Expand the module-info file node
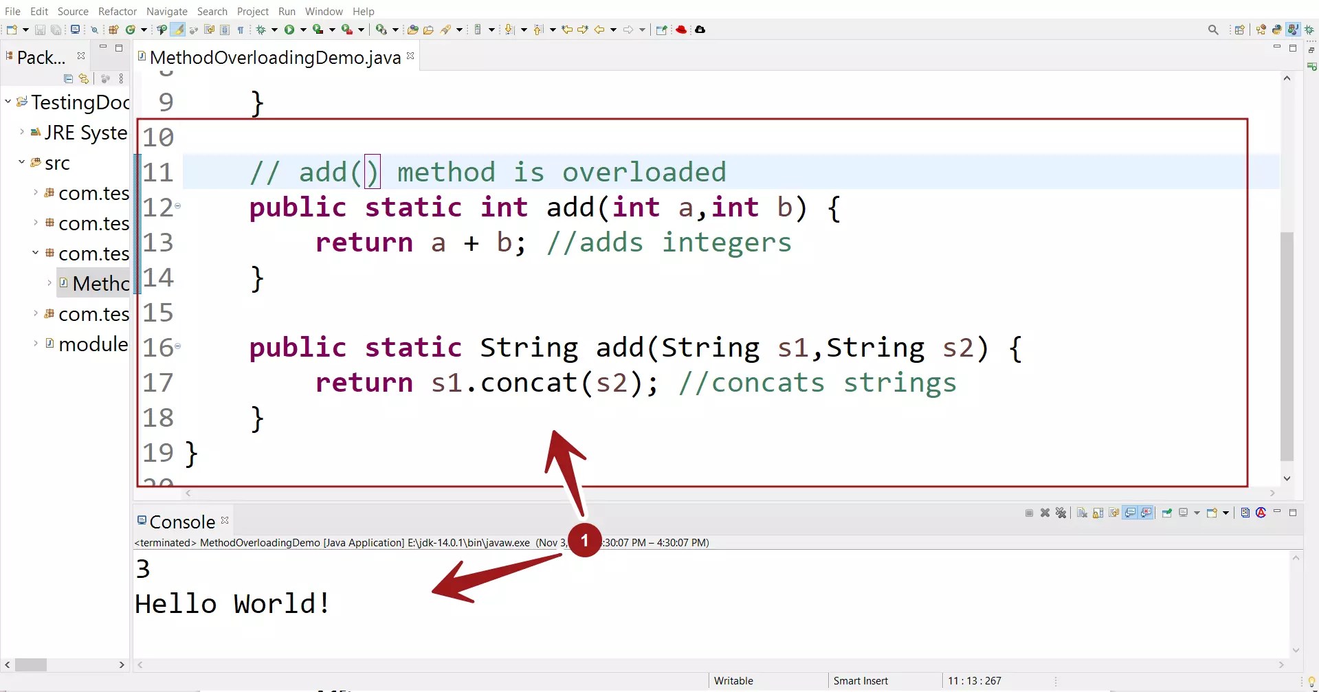This screenshot has height=692, width=1319. pos(36,343)
